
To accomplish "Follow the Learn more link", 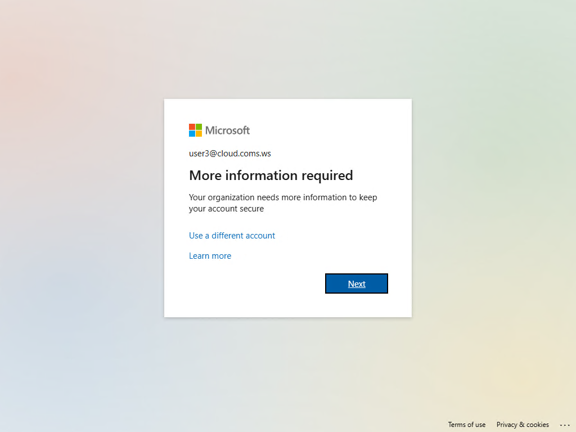I will coord(210,256).
